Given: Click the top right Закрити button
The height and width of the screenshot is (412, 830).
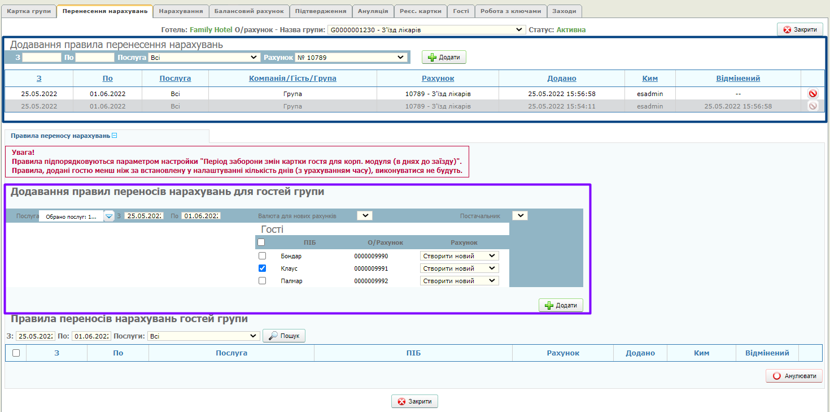Looking at the screenshot, I should pos(800,29).
